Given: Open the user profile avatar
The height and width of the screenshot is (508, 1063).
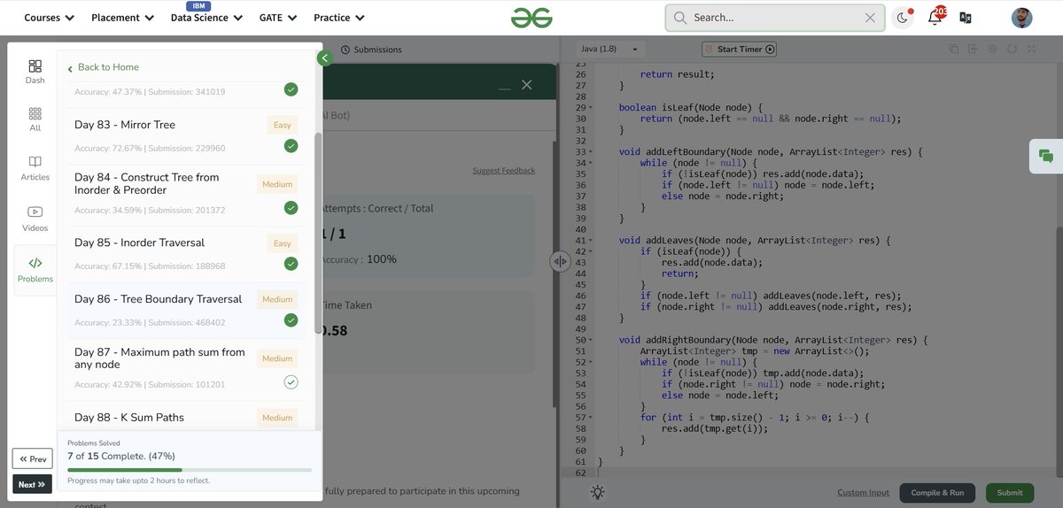Looking at the screenshot, I should (1021, 18).
